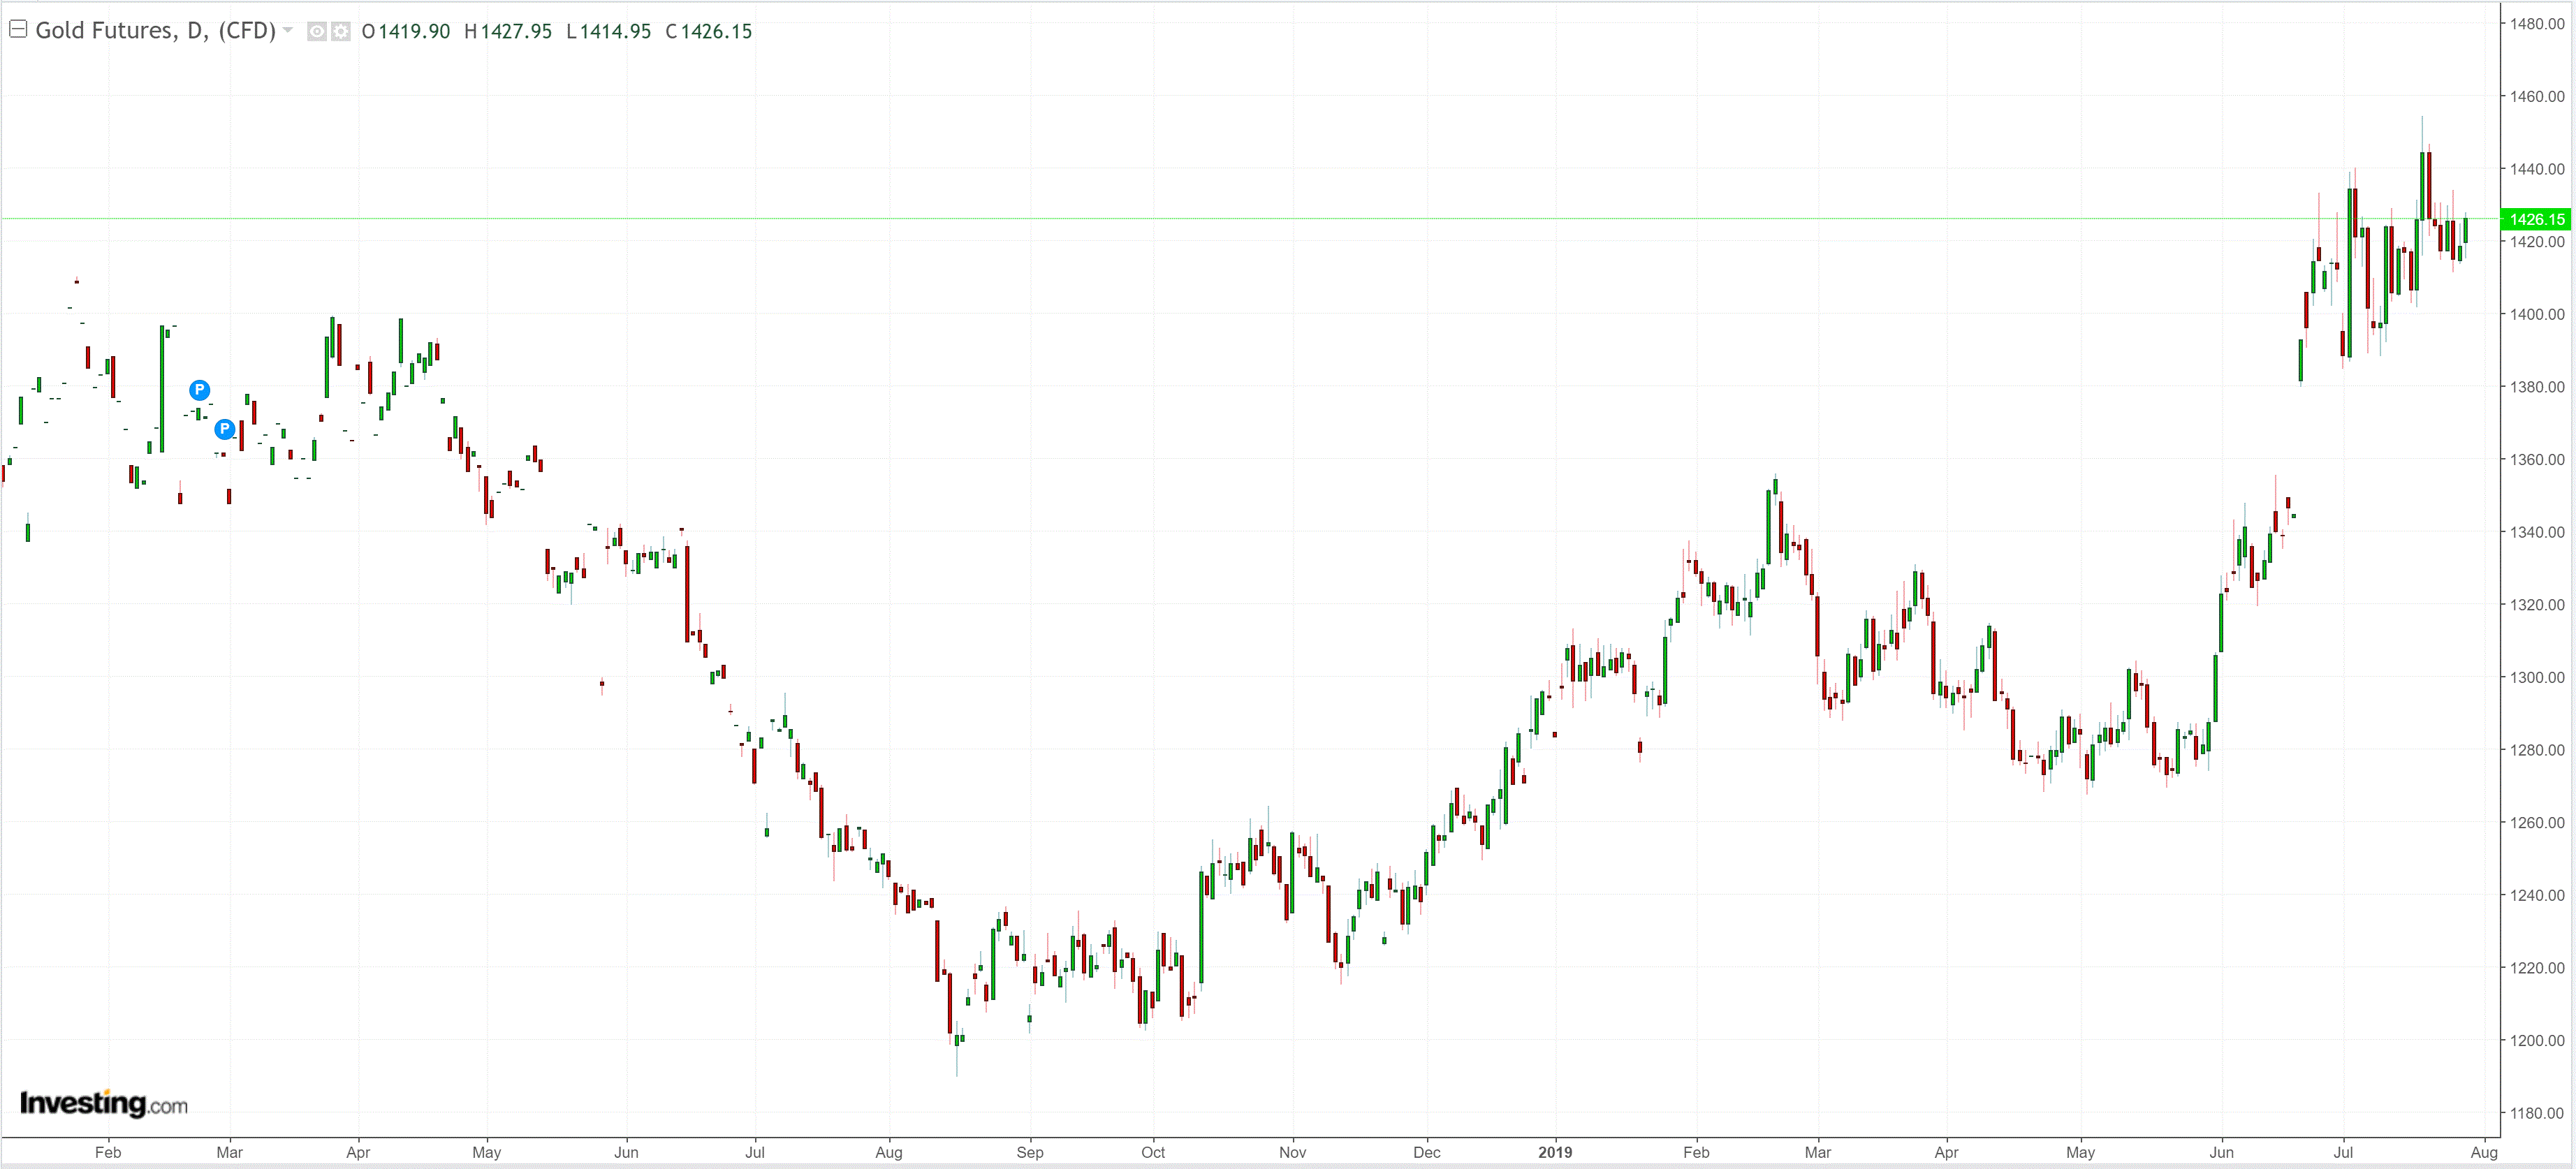Click the Open value 1419.90
2576x1169 pixels.
414,32
